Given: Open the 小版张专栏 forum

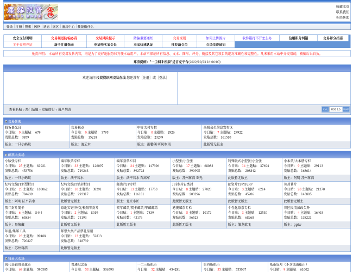Looking at the screenshot, I should [x=13, y=161].
